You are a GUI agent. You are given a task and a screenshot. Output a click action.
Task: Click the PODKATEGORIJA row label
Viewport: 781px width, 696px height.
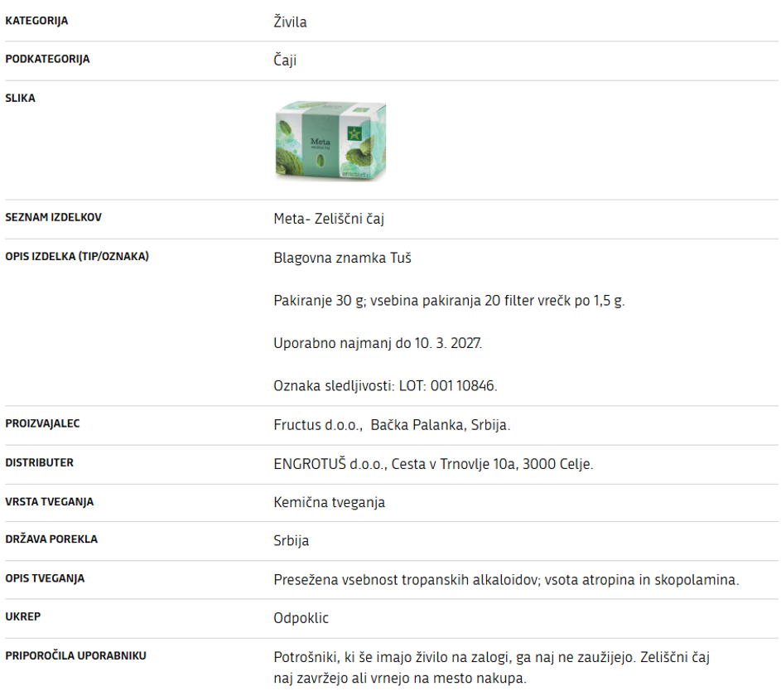(47, 60)
